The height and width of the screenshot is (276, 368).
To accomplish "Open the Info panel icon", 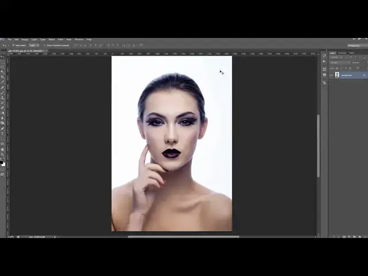I will (324, 75).
